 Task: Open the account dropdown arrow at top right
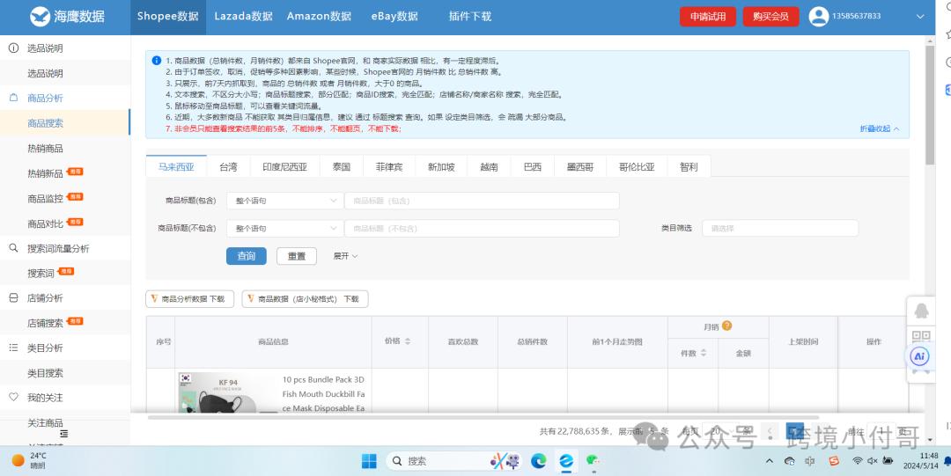click(x=920, y=17)
